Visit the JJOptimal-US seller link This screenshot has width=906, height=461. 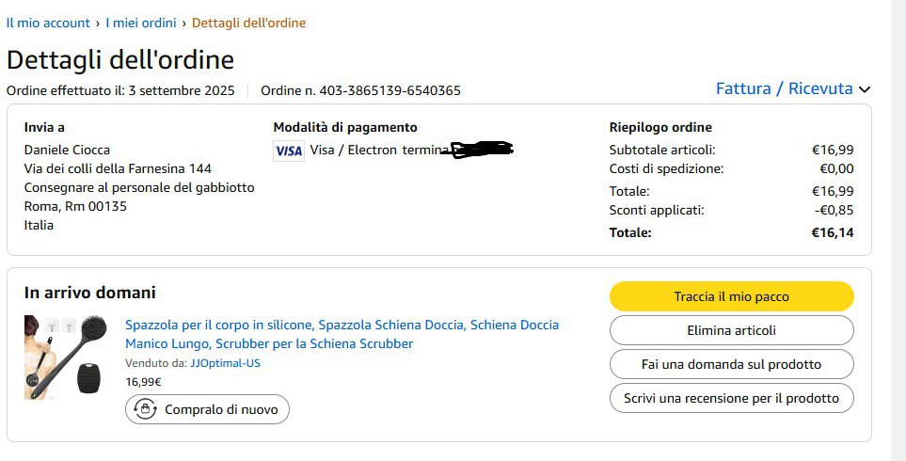click(225, 363)
